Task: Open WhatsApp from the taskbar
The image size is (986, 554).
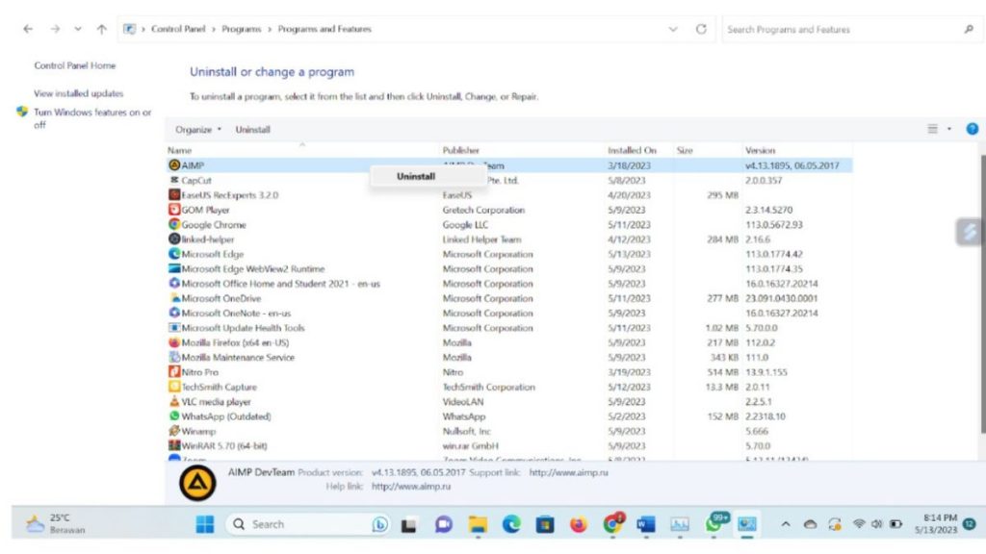Action: tap(715, 522)
